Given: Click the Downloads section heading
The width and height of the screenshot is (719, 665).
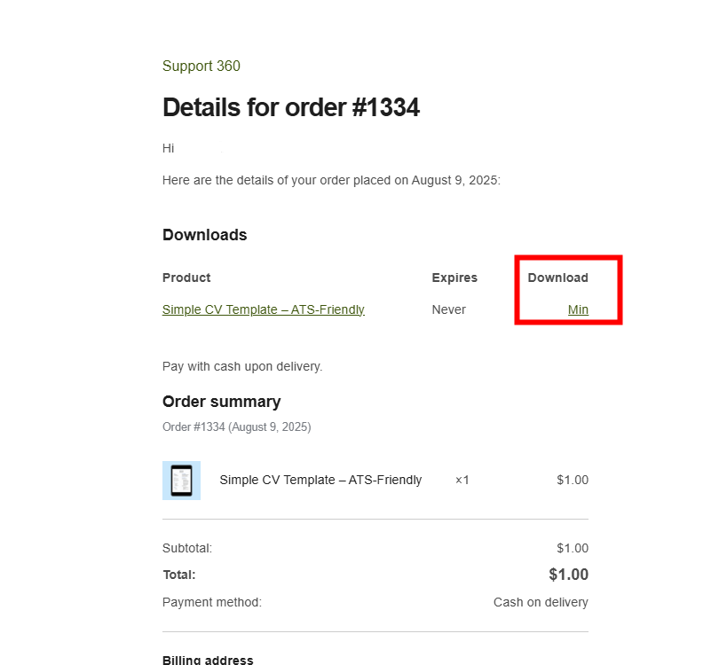Looking at the screenshot, I should click(204, 235).
